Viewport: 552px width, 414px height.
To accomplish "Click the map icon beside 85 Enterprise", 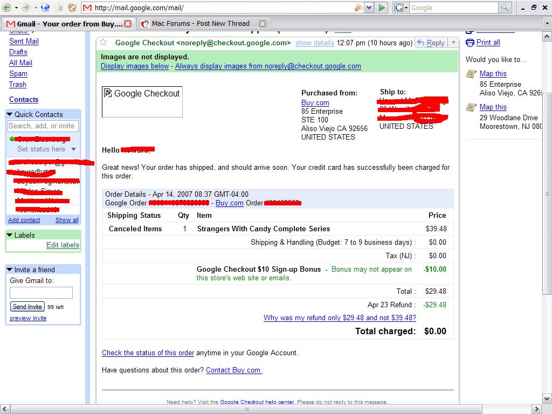I will 471,73.
